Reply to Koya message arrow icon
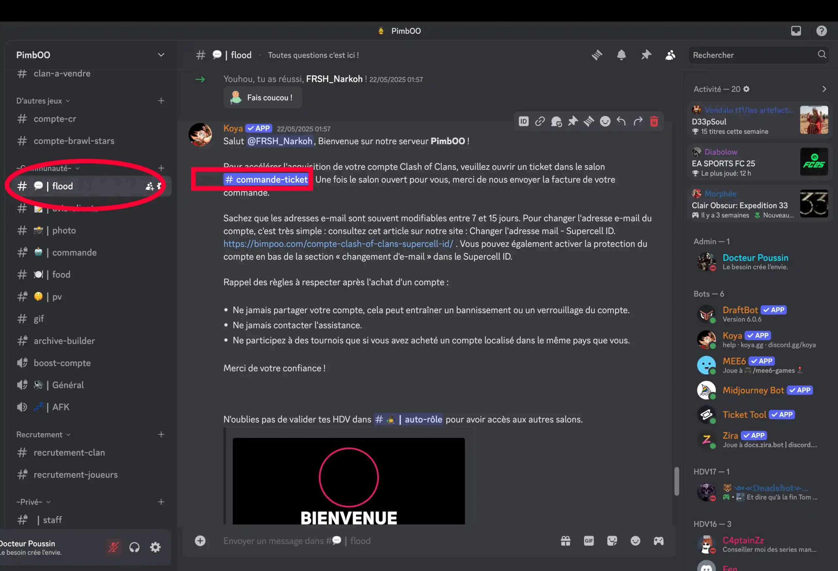 click(621, 121)
